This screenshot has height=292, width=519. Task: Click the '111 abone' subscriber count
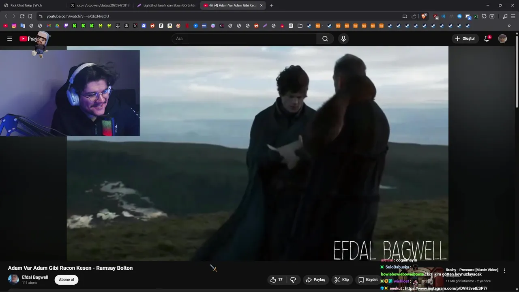pos(30,283)
